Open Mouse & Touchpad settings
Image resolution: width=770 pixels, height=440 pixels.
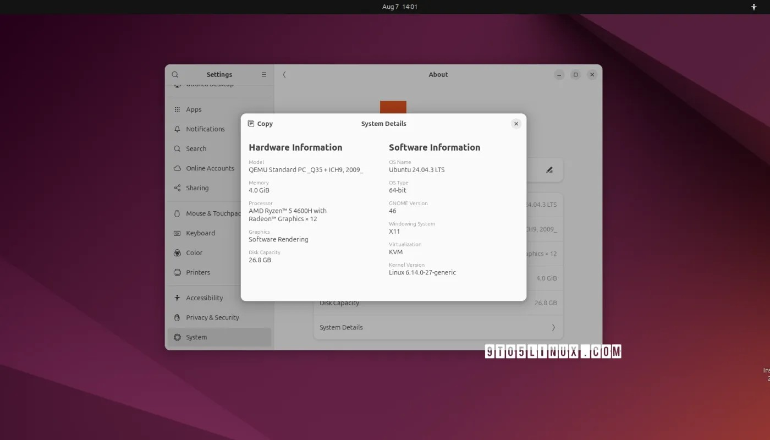tap(212, 213)
